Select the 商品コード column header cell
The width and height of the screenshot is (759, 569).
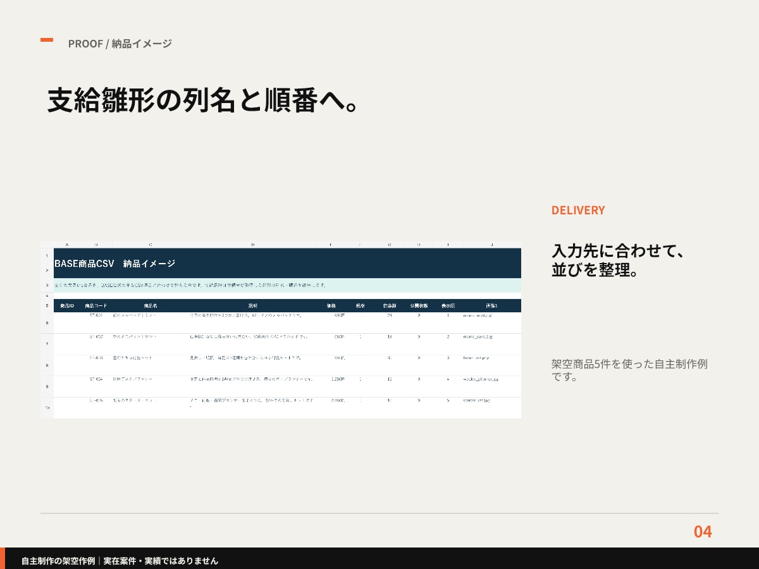96,305
